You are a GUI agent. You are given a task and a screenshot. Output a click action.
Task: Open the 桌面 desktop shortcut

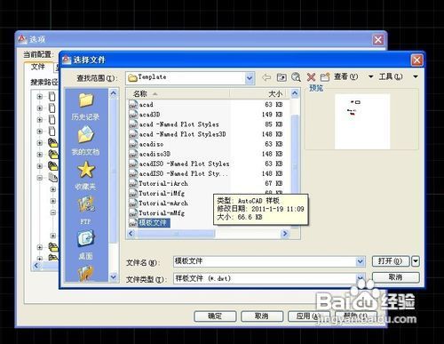pos(85,244)
